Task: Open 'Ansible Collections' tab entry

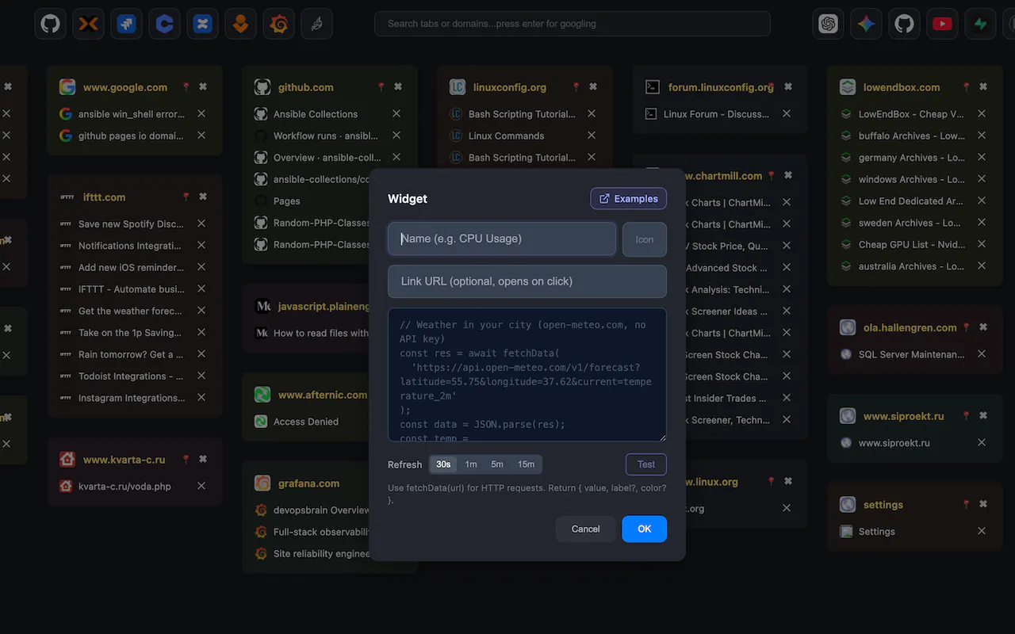Action: tap(316, 114)
